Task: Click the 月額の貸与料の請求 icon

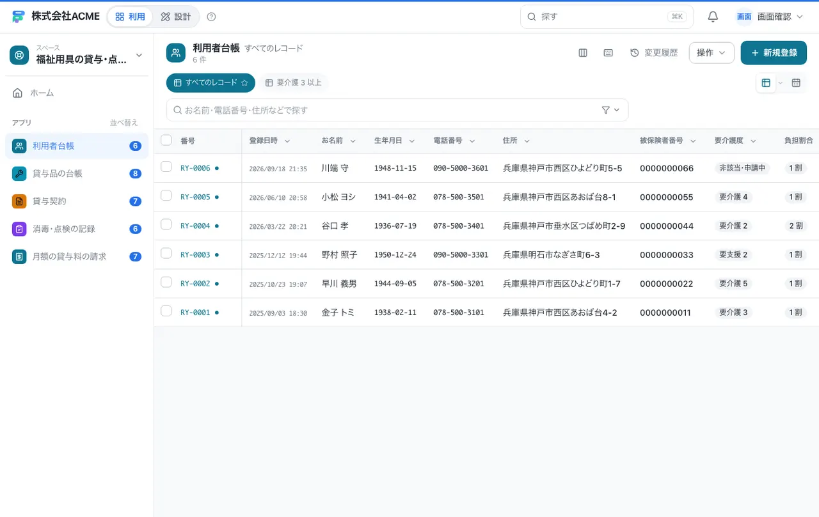Action: (x=19, y=257)
